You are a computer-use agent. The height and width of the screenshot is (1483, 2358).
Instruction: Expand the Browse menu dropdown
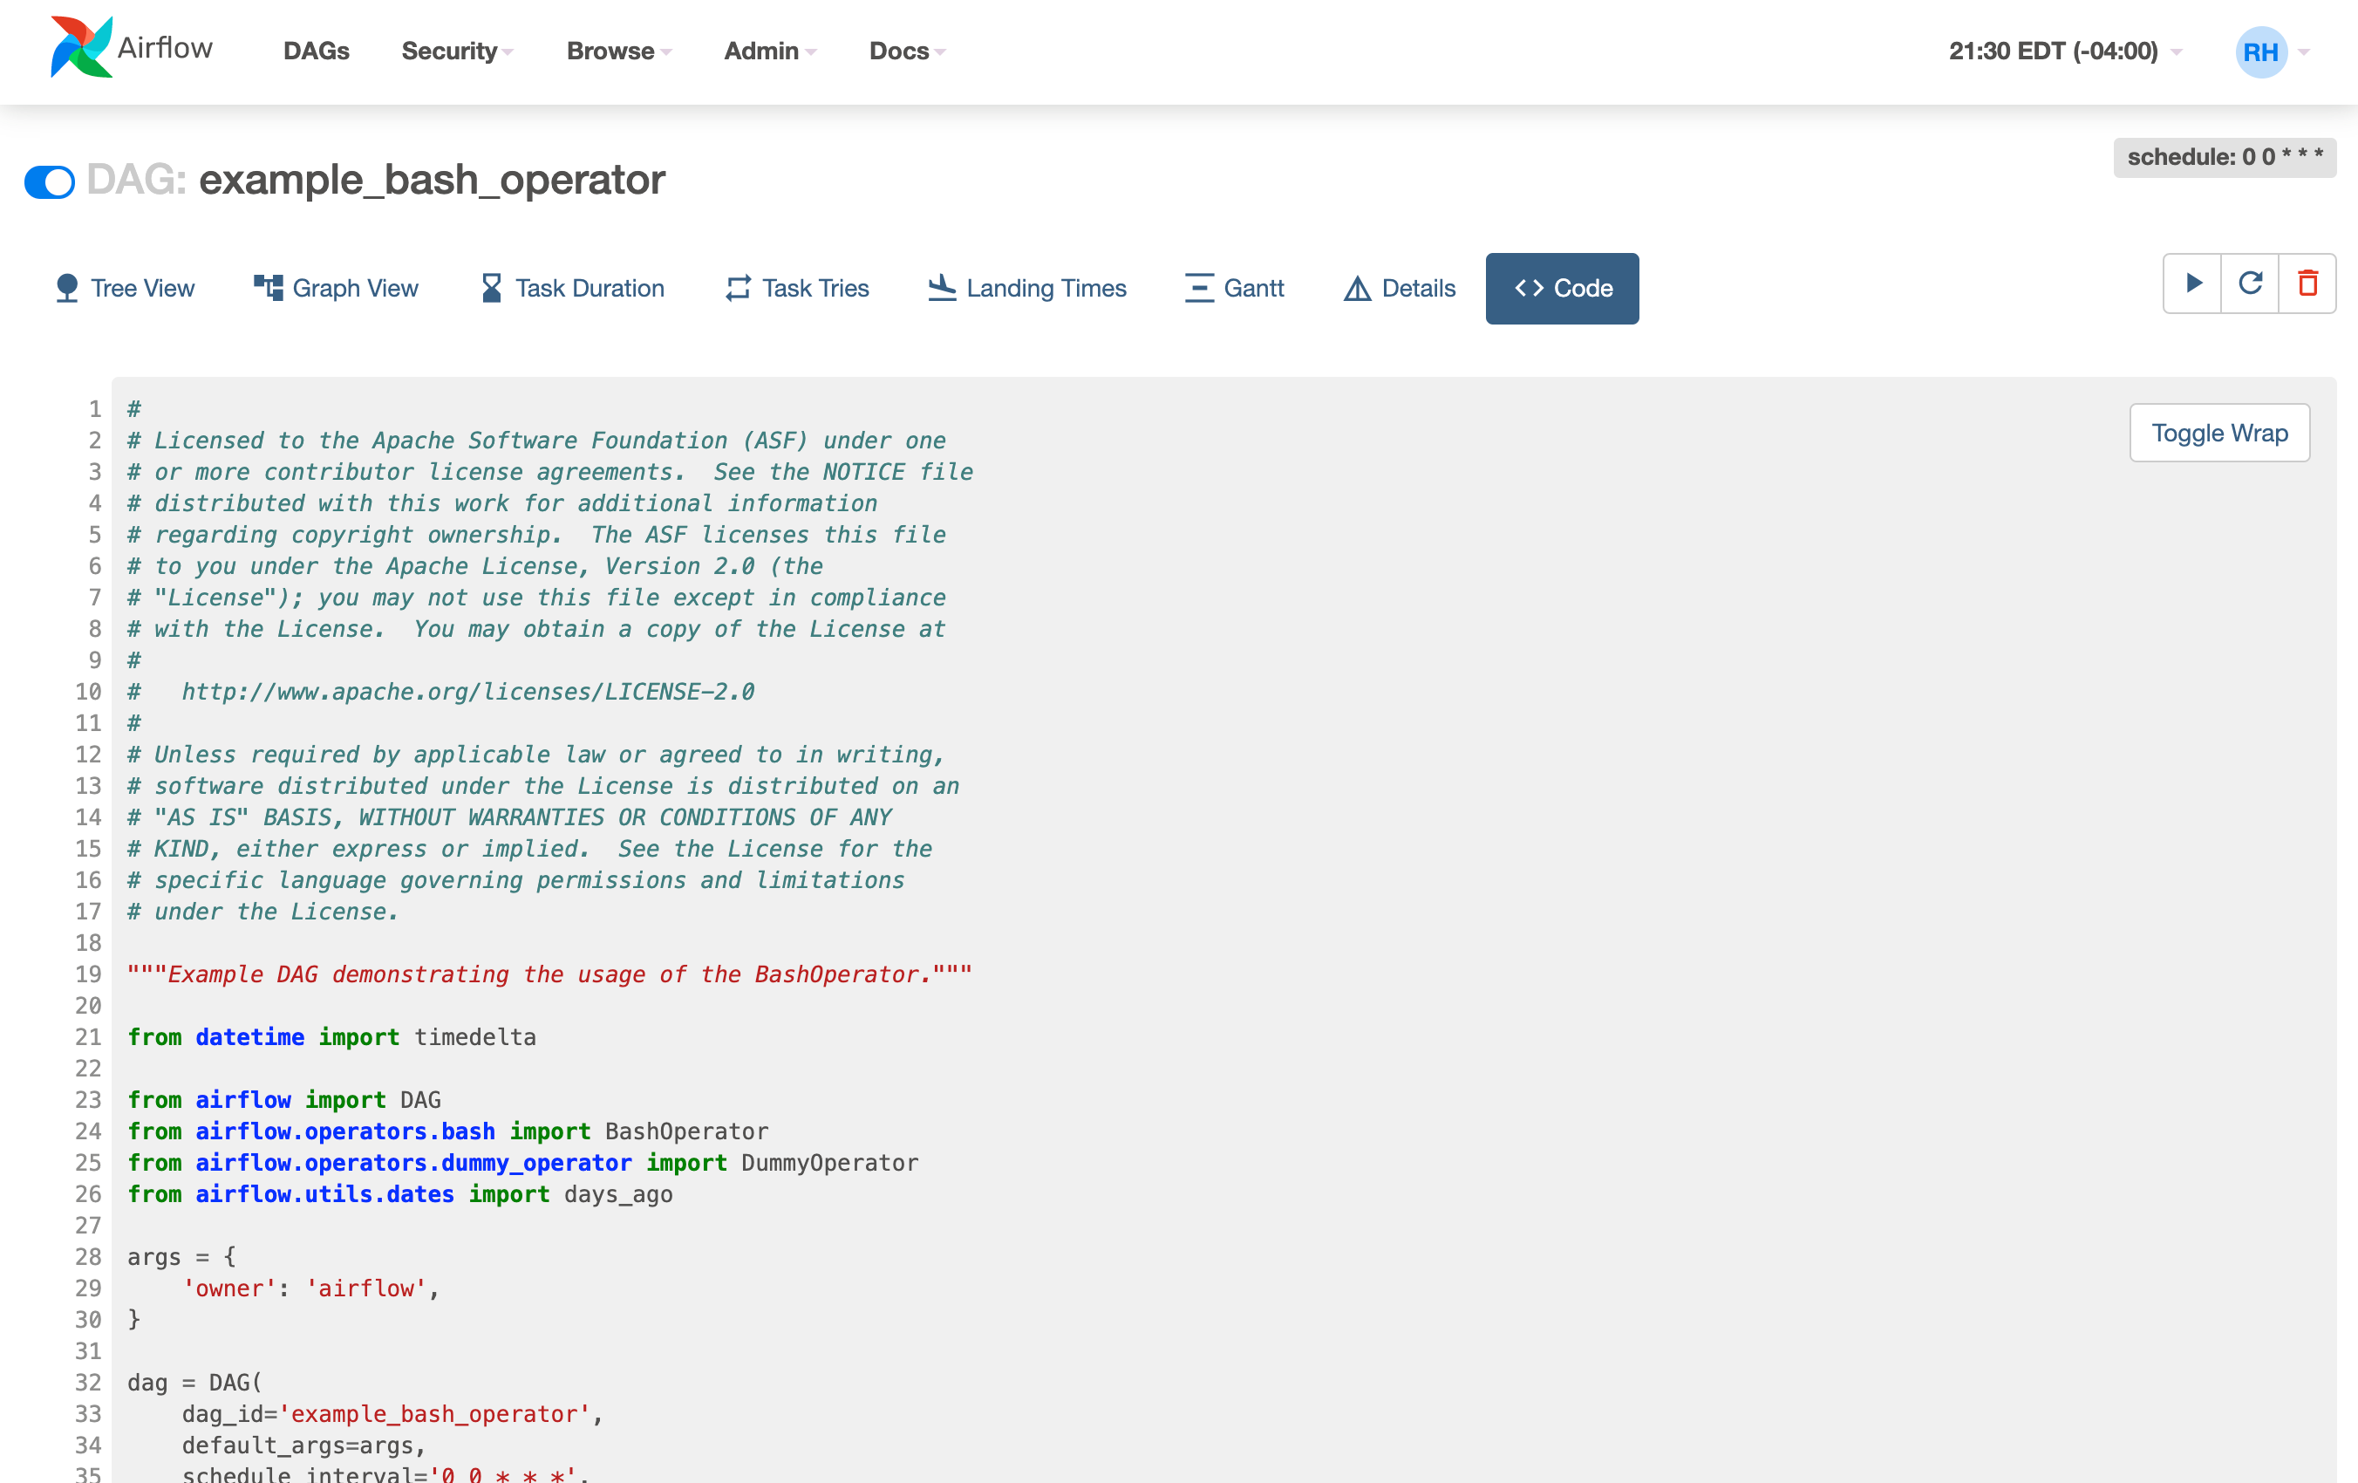618,51
